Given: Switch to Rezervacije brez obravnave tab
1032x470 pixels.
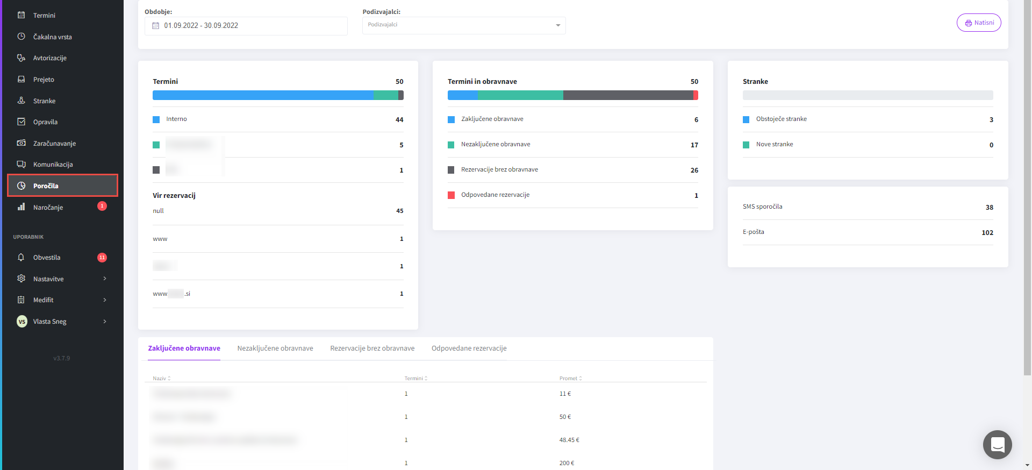Looking at the screenshot, I should click(372, 348).
